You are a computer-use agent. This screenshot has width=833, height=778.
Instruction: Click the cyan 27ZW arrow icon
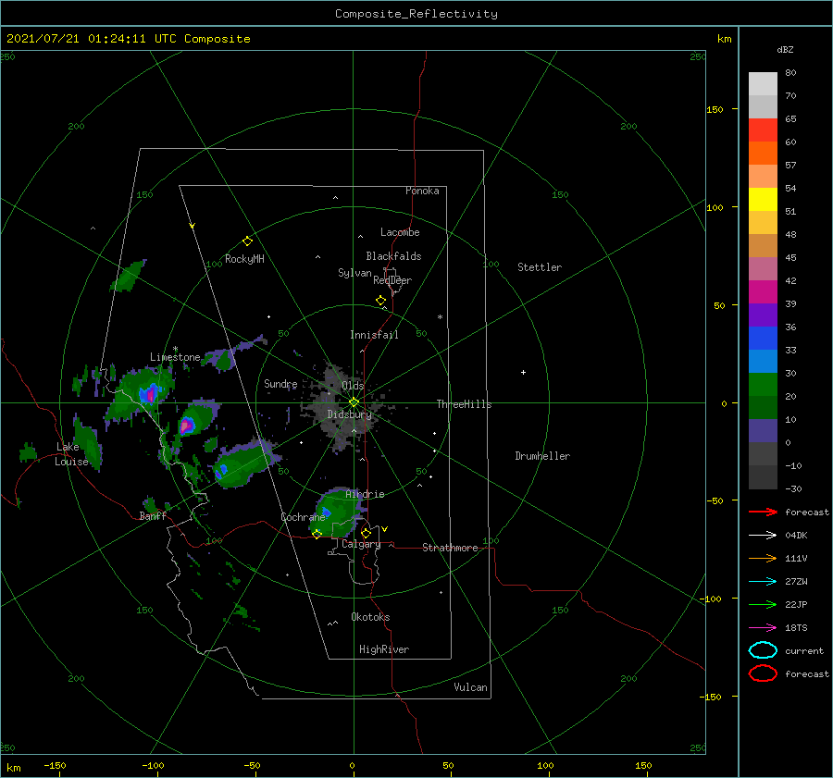click(763, 582)
